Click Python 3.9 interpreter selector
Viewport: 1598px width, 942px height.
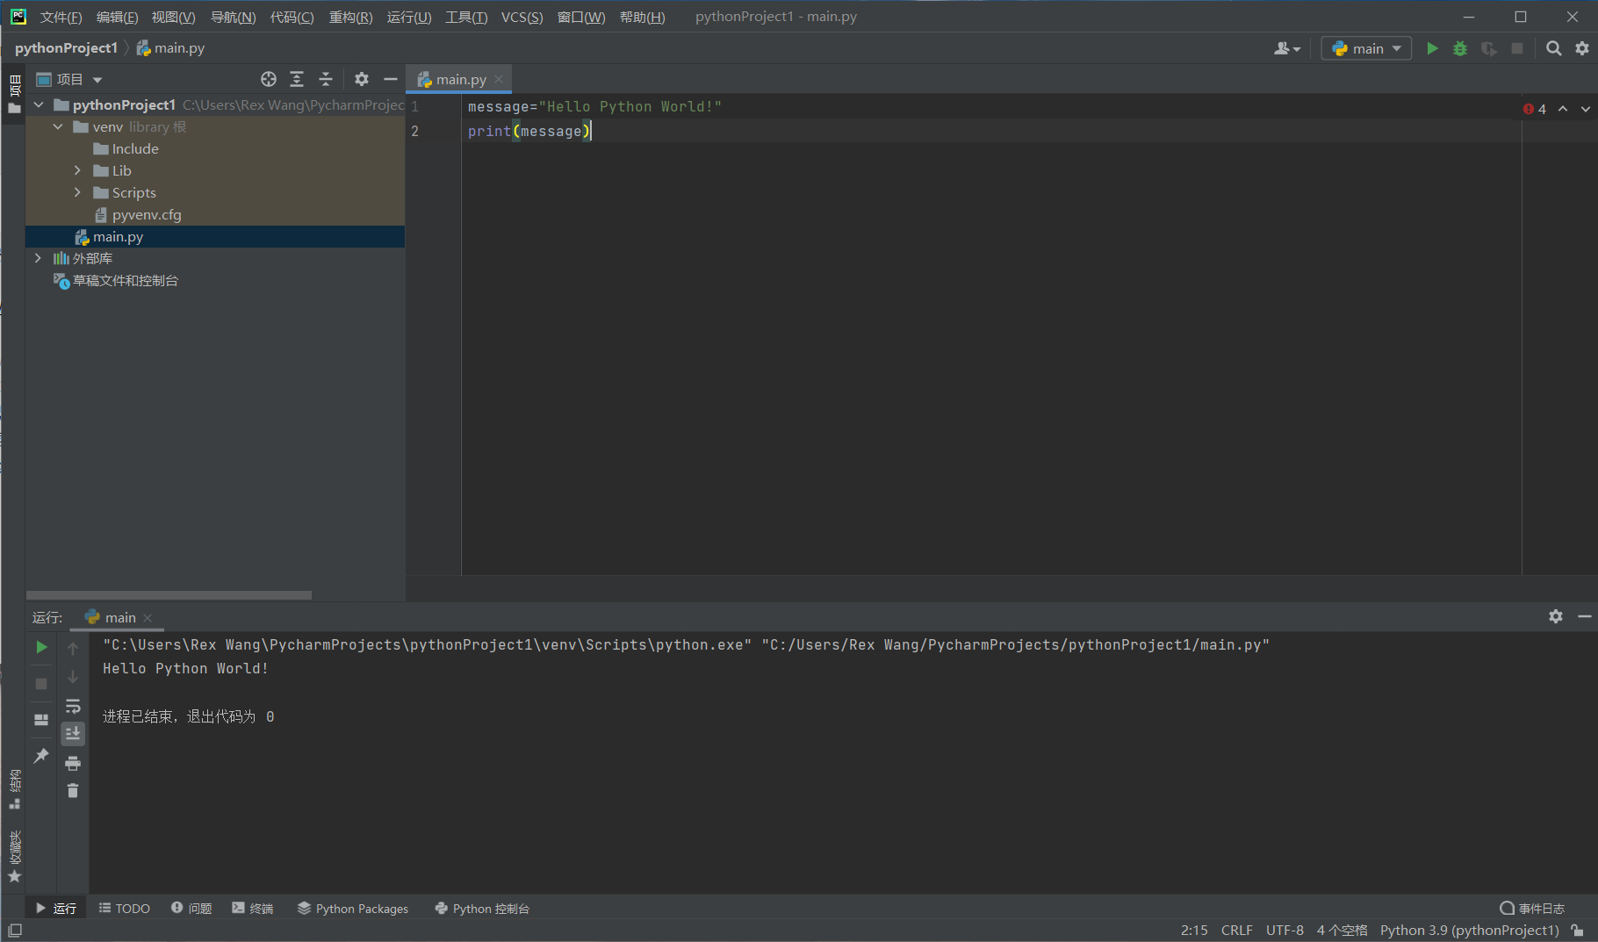tap(1469, 931)
